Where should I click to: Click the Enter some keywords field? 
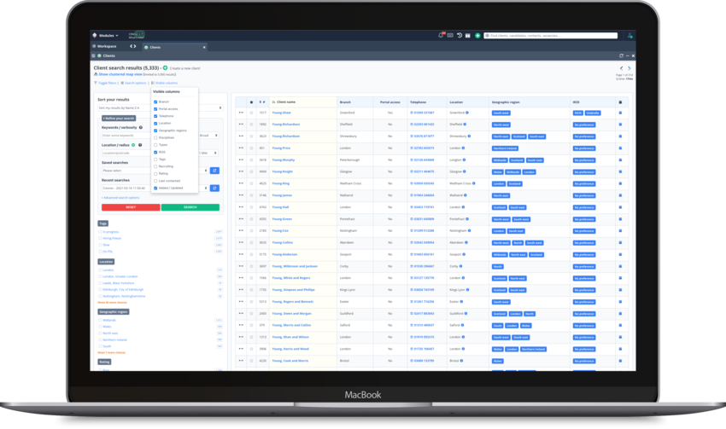pos(126,136)
